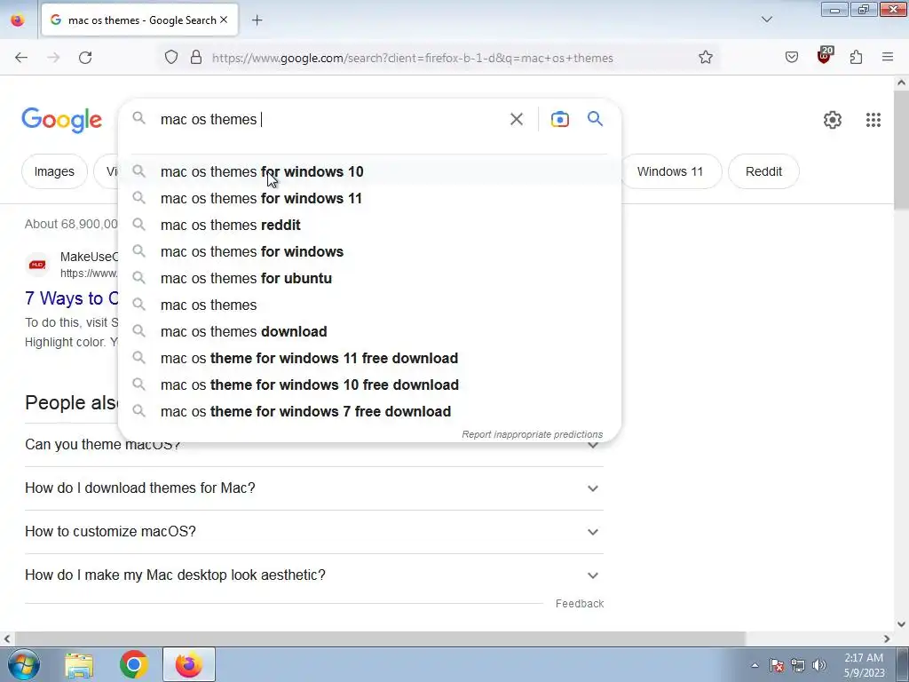Launch Chrome from the taskbar
The height and width of the screenshot is (682, 909).
click(x=134, y=664)
